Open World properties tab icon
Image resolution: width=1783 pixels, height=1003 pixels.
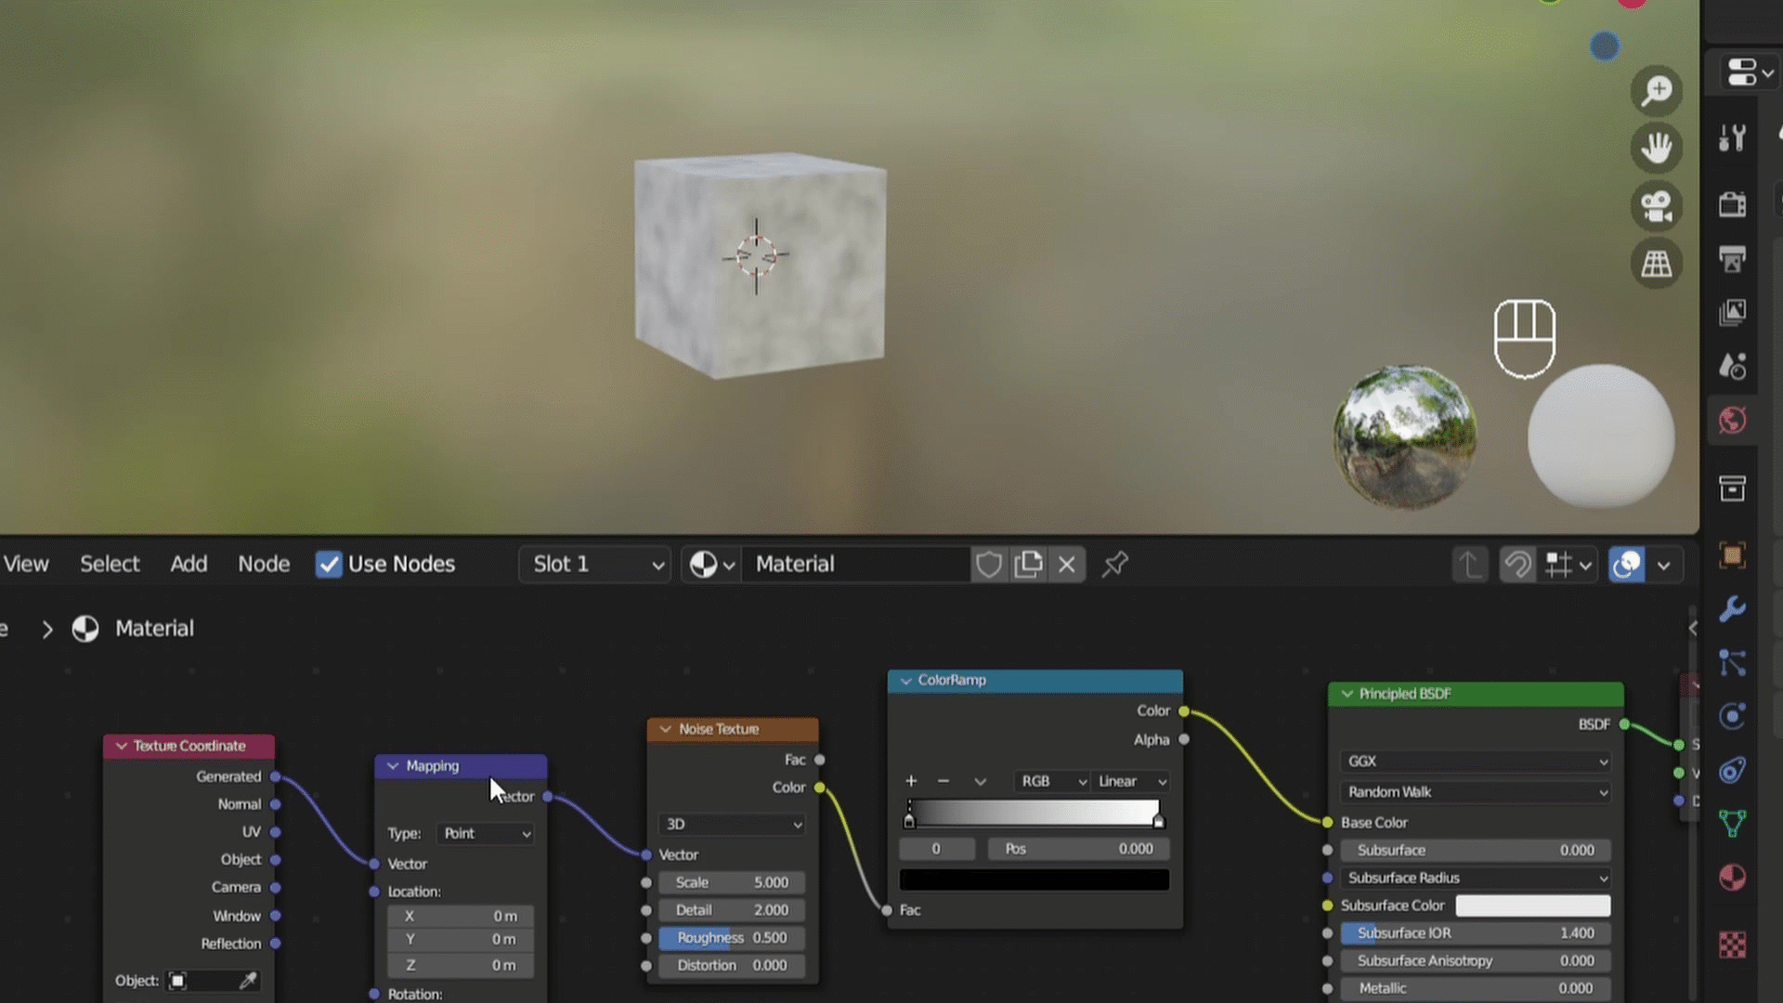point(1732,421)
